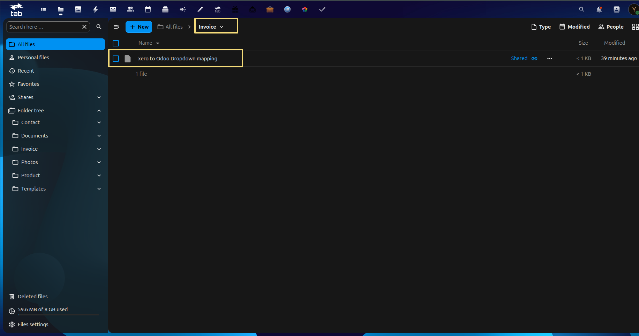Open the Contacts app in top bar
Image resolution: width=639 pixels, height=336 pixels.
tap(130, 9)
